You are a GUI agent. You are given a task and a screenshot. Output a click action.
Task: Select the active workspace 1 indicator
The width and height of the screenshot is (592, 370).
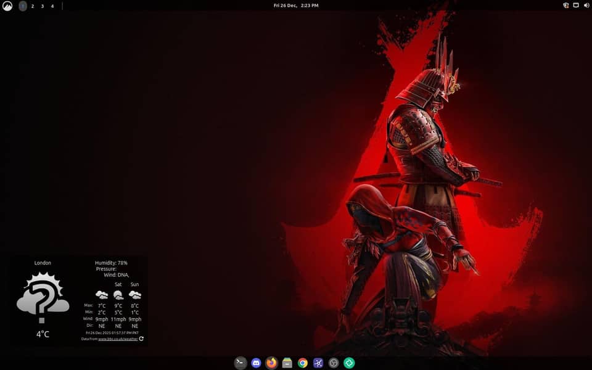pyautogui.click(x=23, y=6)
